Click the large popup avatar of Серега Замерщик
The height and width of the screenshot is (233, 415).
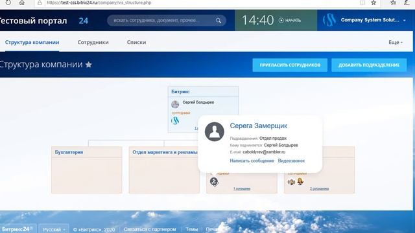coord(215,131)
